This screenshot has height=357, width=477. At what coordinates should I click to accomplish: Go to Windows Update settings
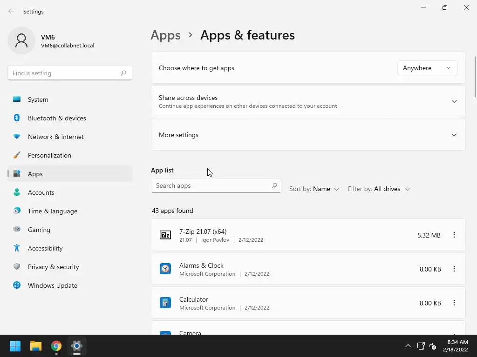tap(52, 285)
